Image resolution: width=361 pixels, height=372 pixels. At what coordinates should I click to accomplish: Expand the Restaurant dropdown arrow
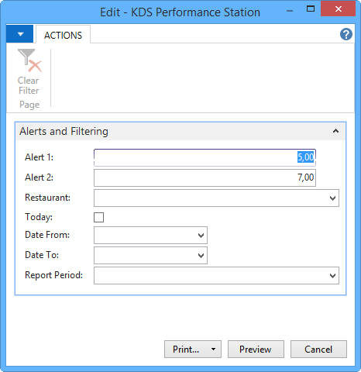click(332, 198)
